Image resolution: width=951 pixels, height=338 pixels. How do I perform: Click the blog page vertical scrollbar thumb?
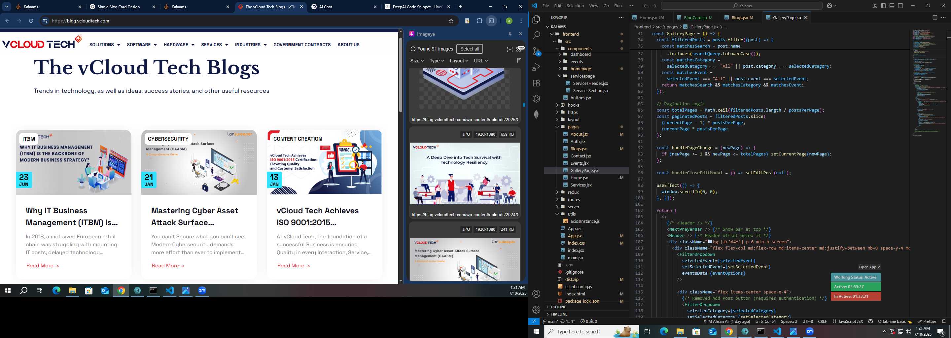401,75
